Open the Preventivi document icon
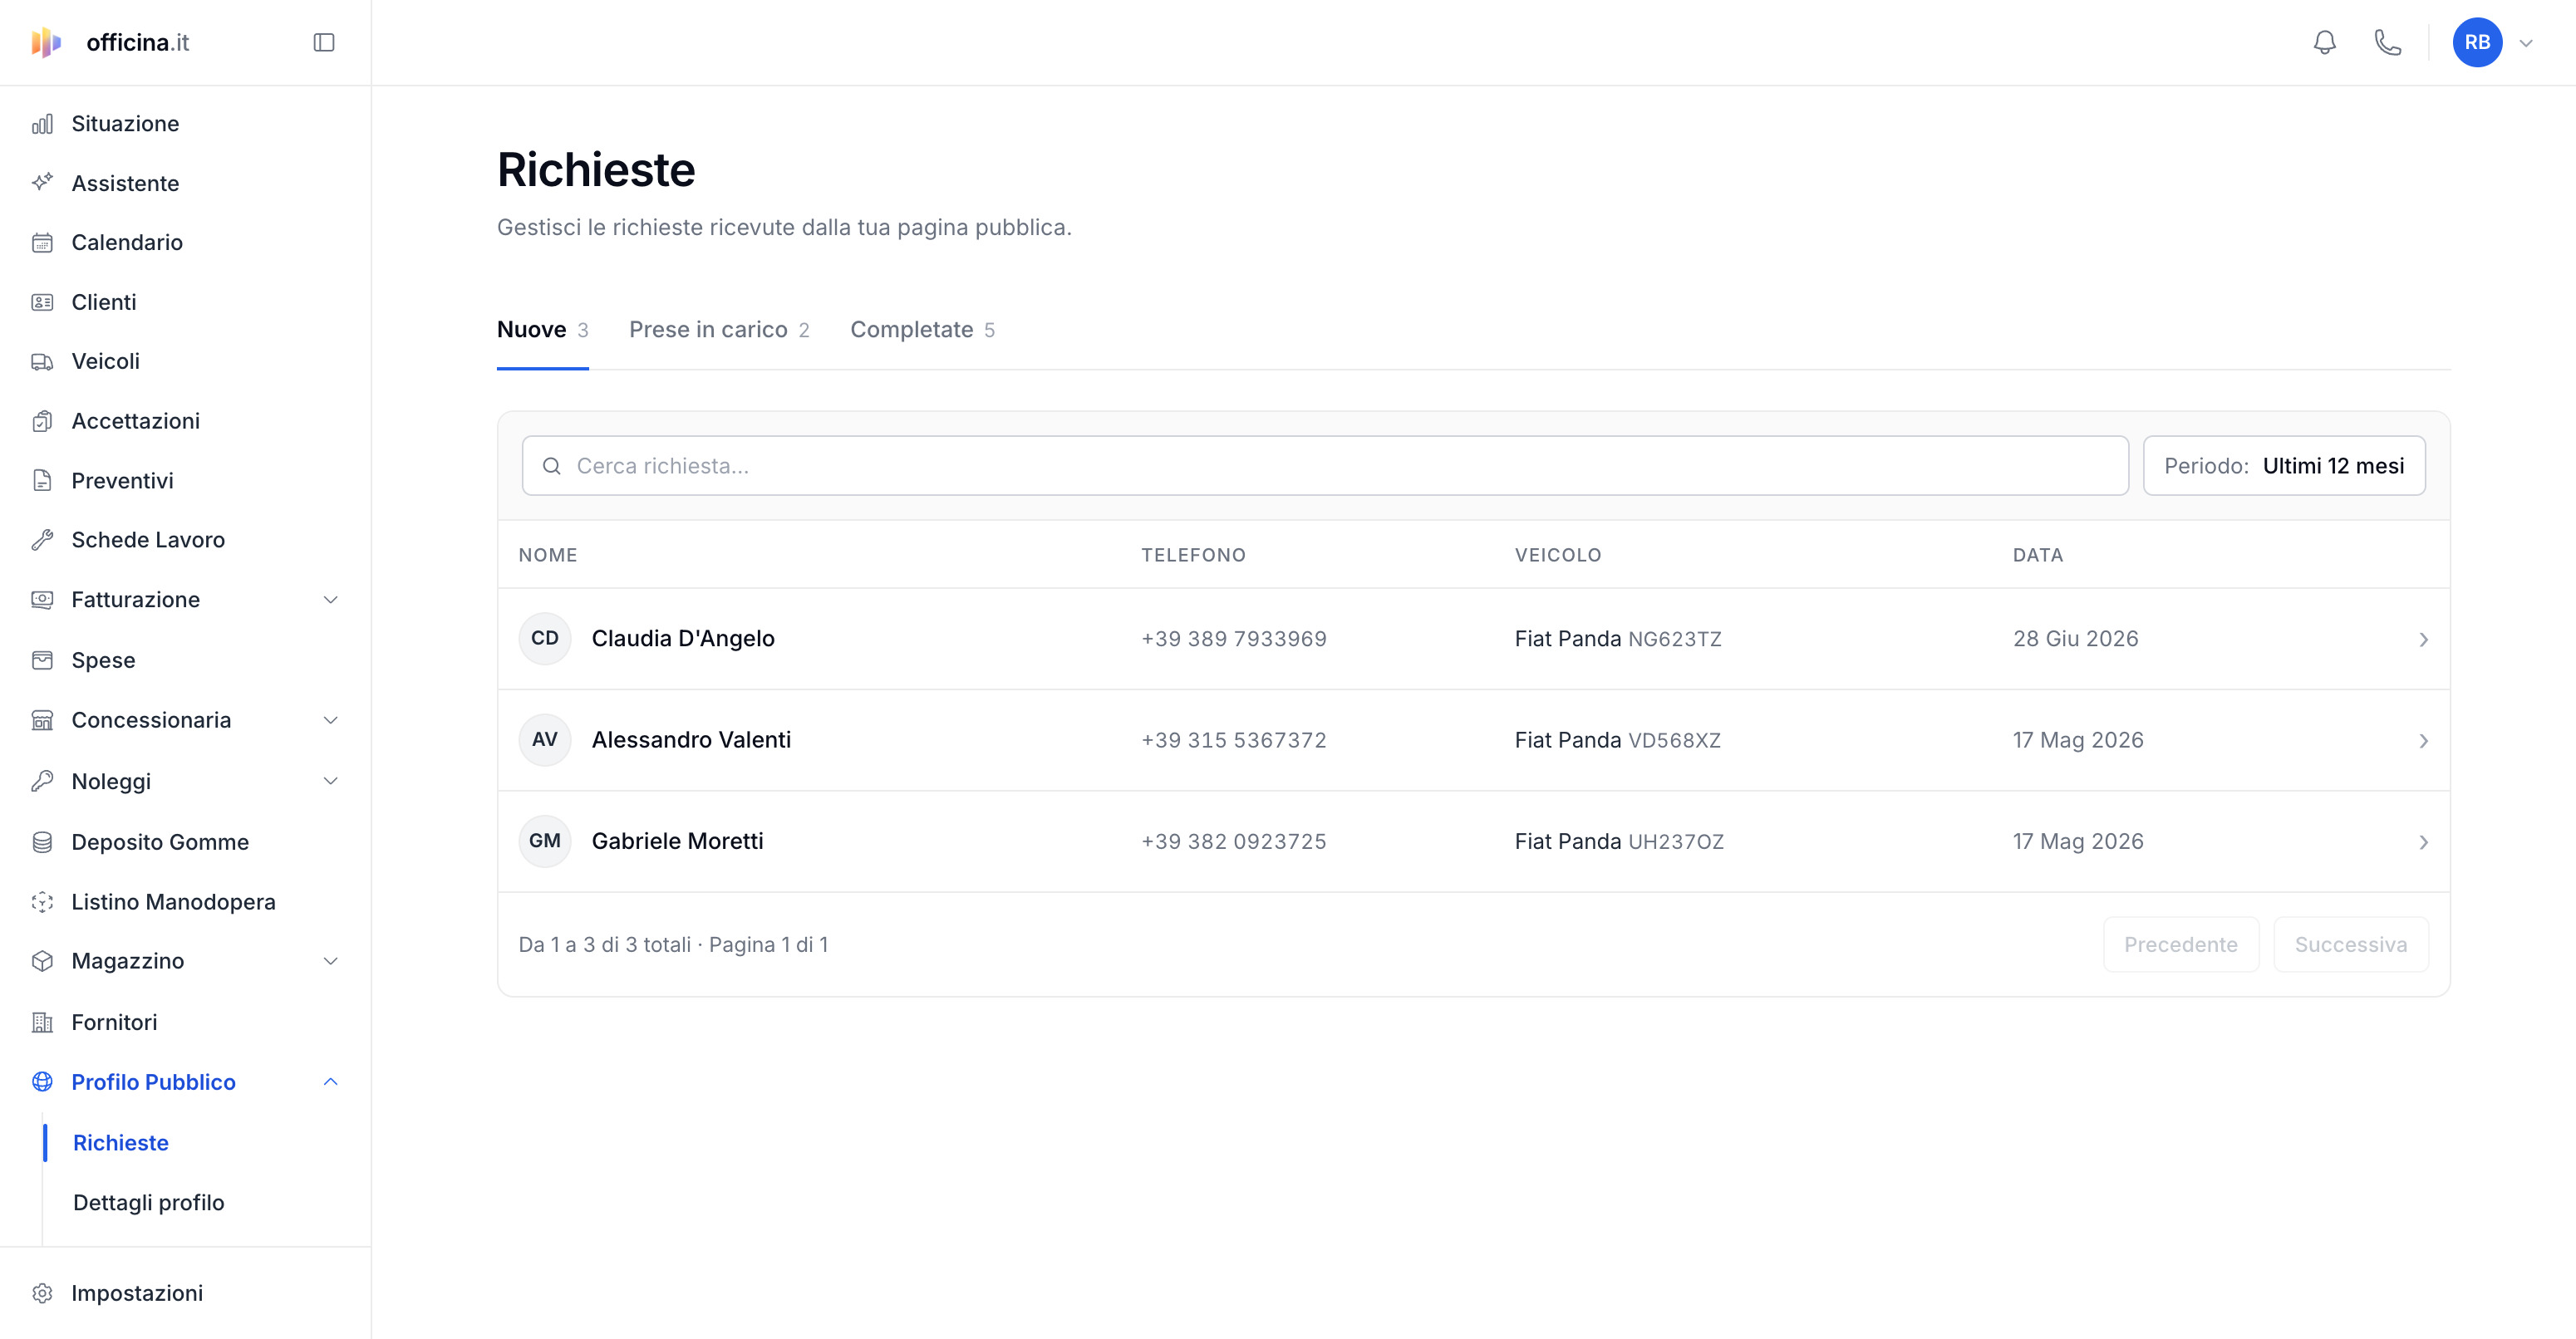The width and height of the screenshot is (2576, 1339). (x=42, y=481)
